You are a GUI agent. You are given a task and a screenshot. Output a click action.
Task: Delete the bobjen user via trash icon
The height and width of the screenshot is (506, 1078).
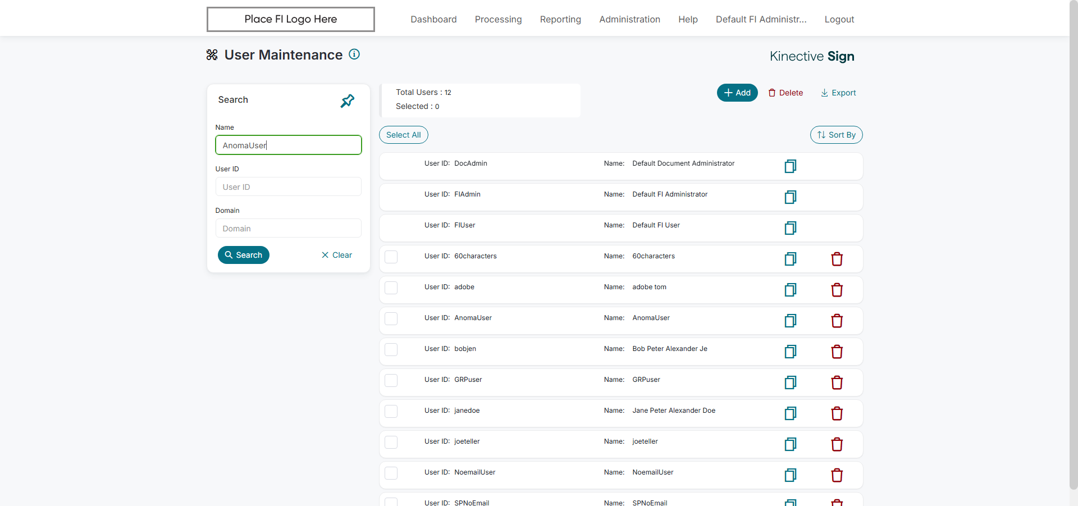[837, 352]
